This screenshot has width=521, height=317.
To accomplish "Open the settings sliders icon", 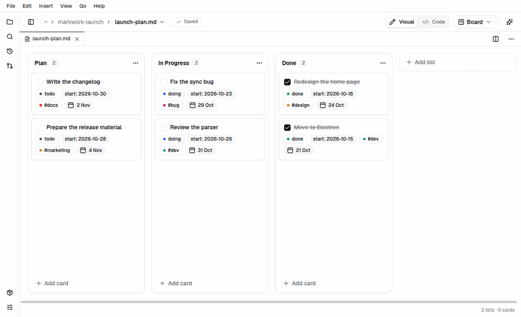I will (x=10, y=307).
